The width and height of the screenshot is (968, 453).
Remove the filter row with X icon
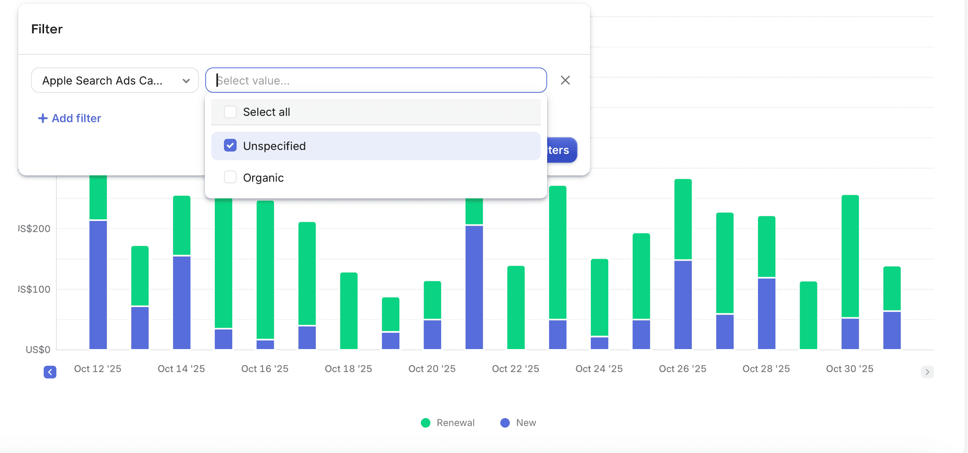[x=565, y=80]
